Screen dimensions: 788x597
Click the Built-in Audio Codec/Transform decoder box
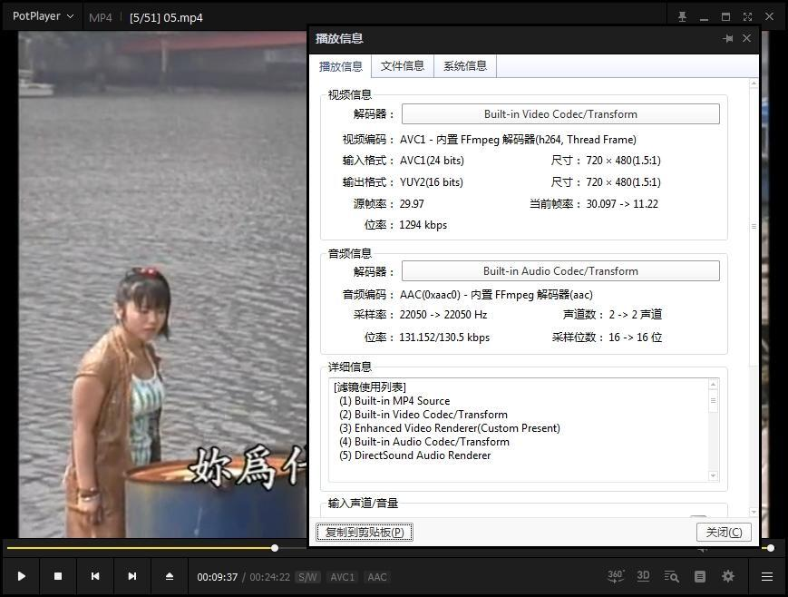point(560,271)
